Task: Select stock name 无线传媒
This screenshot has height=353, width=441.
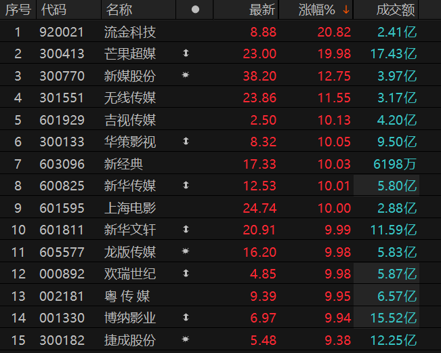Action: coord(130,98)
